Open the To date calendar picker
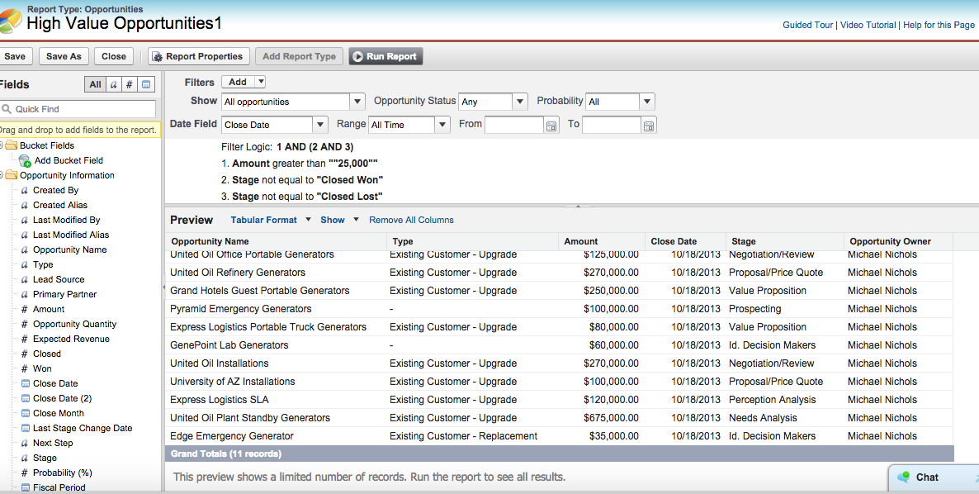Image resolution: width=979 pixels, height=494 pixels. click(x=649, y=126)
